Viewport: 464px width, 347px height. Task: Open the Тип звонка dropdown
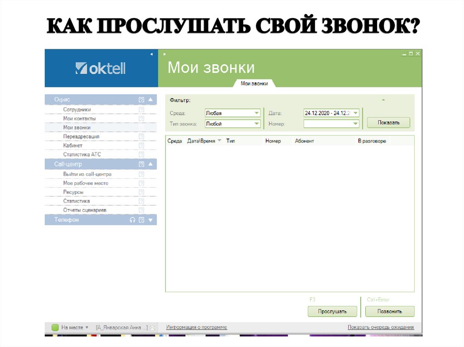256,124
